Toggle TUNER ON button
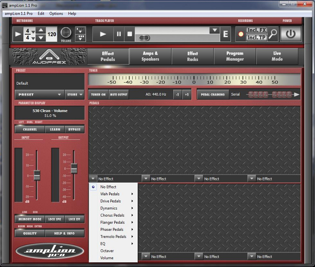315x267 pixels. (98, 95)
